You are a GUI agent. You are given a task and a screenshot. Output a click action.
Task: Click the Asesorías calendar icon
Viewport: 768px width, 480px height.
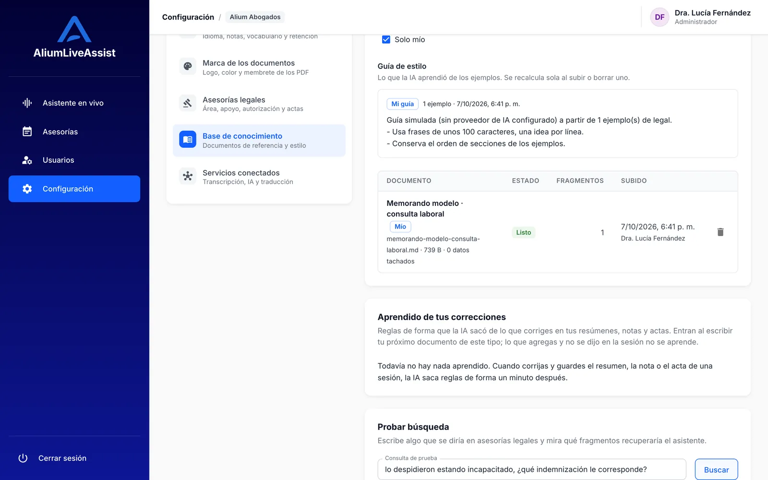pyautogui.click(x=27, y=132)
